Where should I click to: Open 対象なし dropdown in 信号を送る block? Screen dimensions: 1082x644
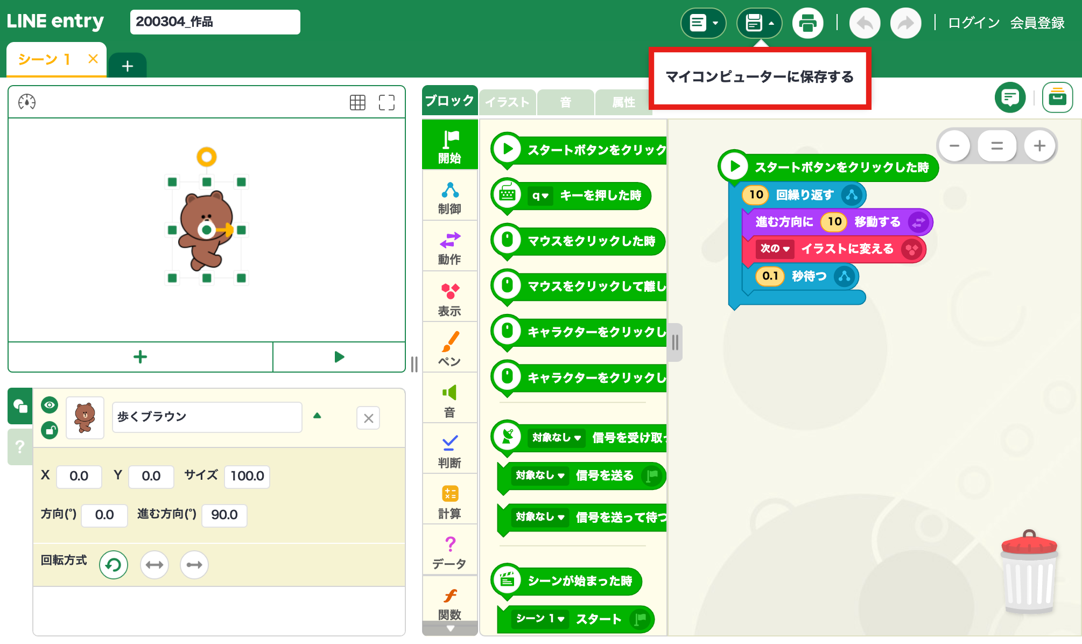click(539, 475)
